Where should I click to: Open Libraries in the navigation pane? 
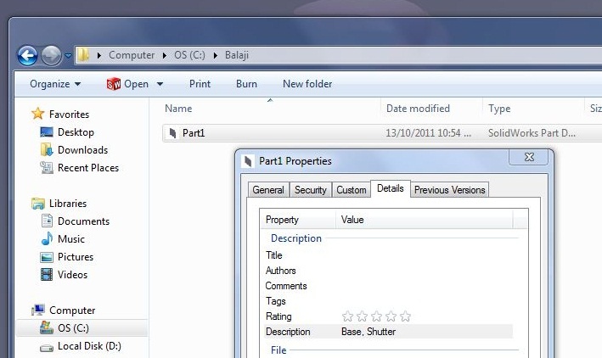(68, 204)
